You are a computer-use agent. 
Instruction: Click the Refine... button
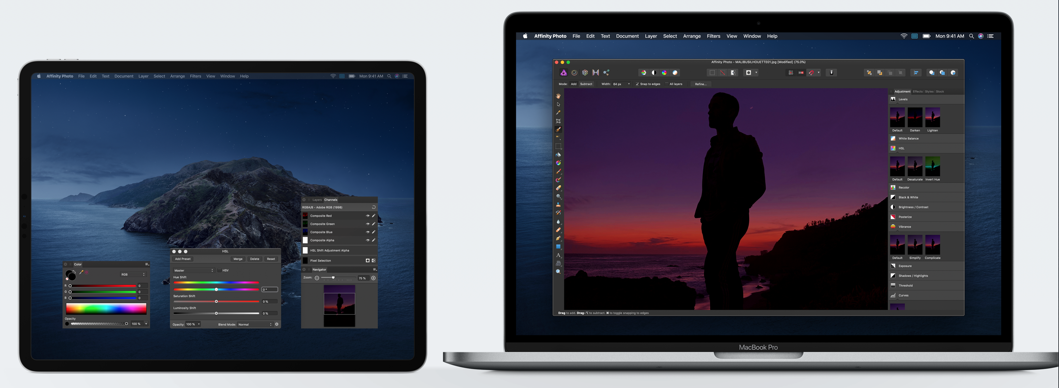pyautogui.click(x=700, y=84)
